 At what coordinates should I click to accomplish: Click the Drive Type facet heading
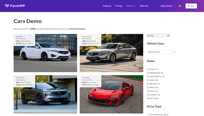click(154, 106)
